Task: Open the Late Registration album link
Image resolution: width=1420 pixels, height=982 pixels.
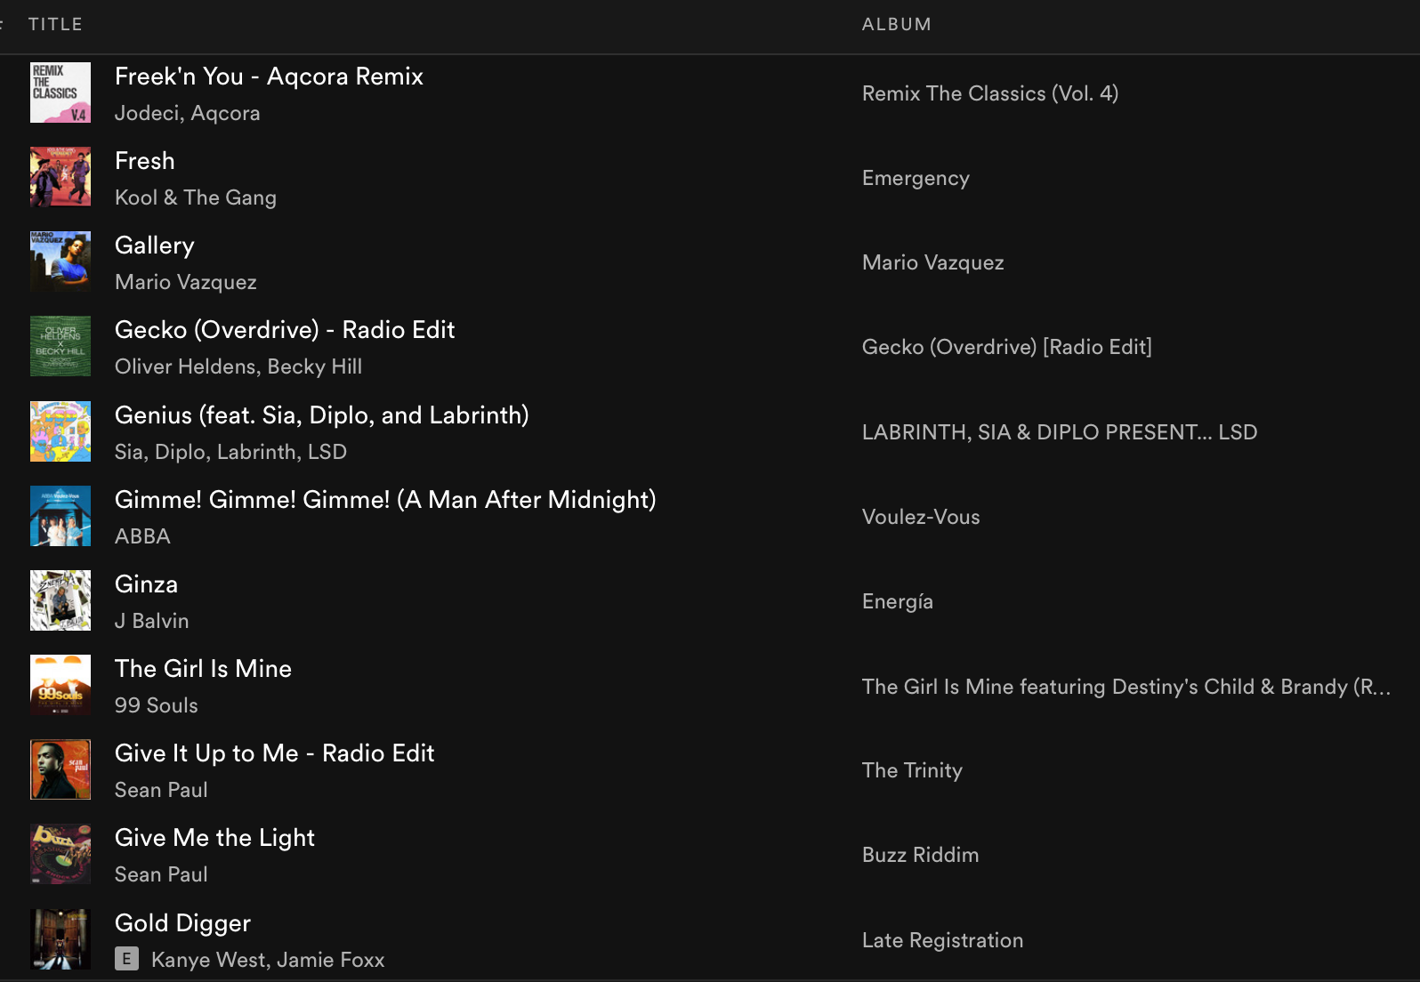Action: [x=942, y=940]
